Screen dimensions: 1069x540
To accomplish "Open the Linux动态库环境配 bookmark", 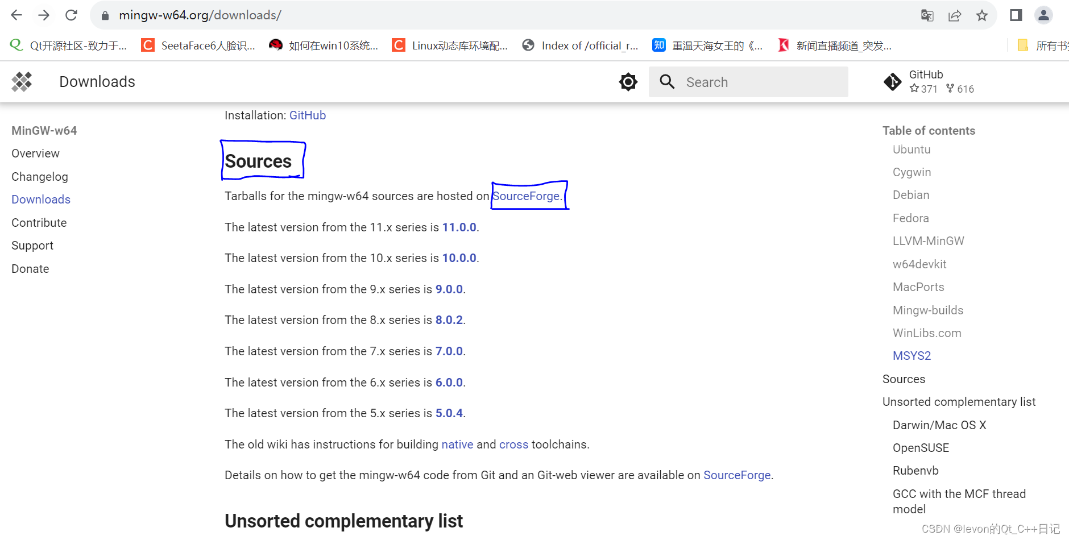I will pyautogui.click(x=450, y=45).
